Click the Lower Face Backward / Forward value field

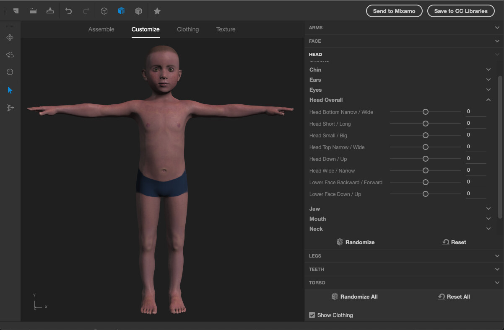click(x=476, y=182)
